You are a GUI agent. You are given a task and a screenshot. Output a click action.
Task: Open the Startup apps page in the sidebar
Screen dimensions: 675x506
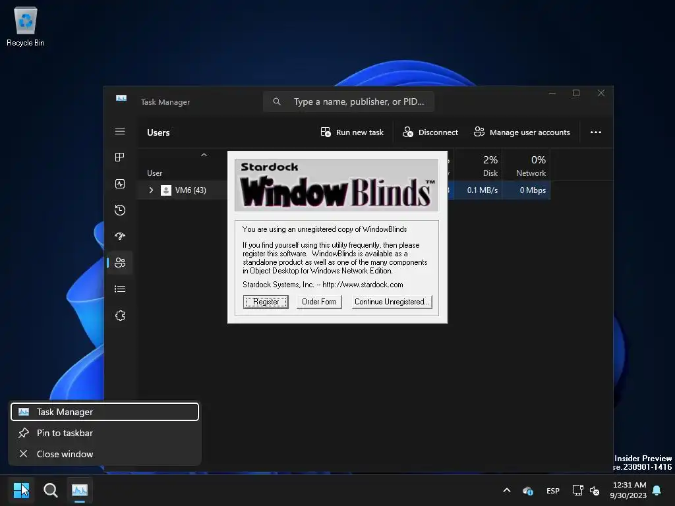[x=120, y=237]
